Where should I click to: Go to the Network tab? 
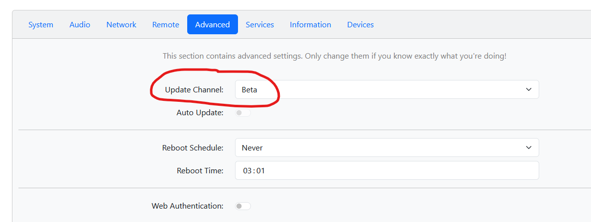click(x=121, y=24)
